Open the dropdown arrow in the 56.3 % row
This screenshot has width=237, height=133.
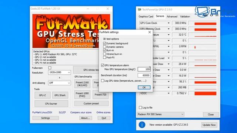tap(168, 82)
